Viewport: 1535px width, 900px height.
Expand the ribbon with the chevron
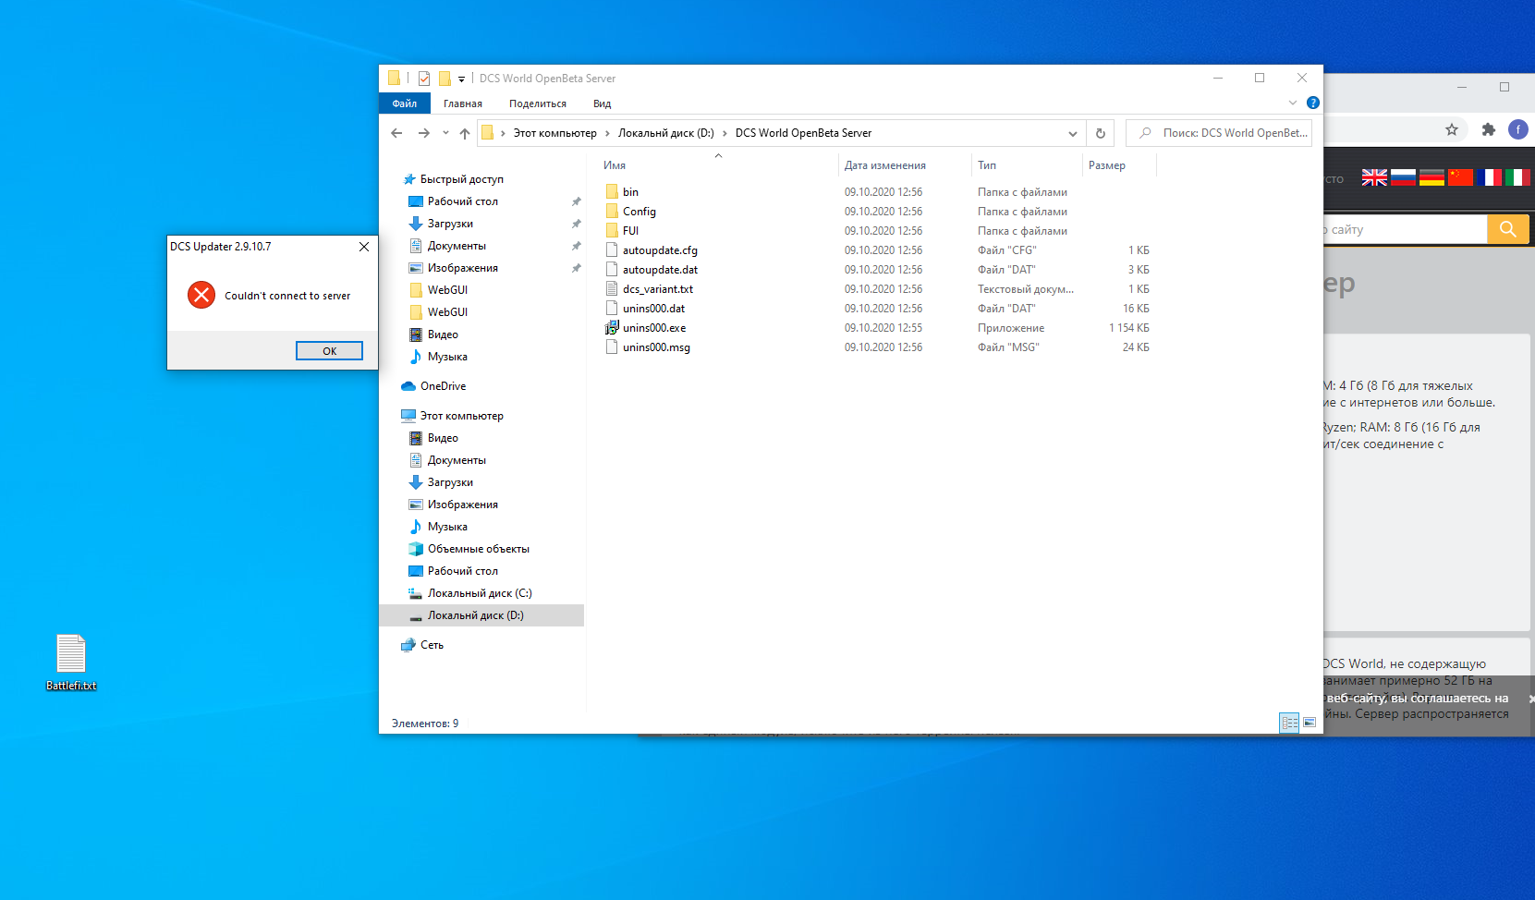click(1293, 103)
